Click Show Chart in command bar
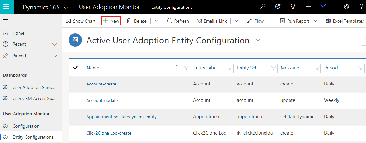Screen dimensions: 366x143 tap(81, 21)
